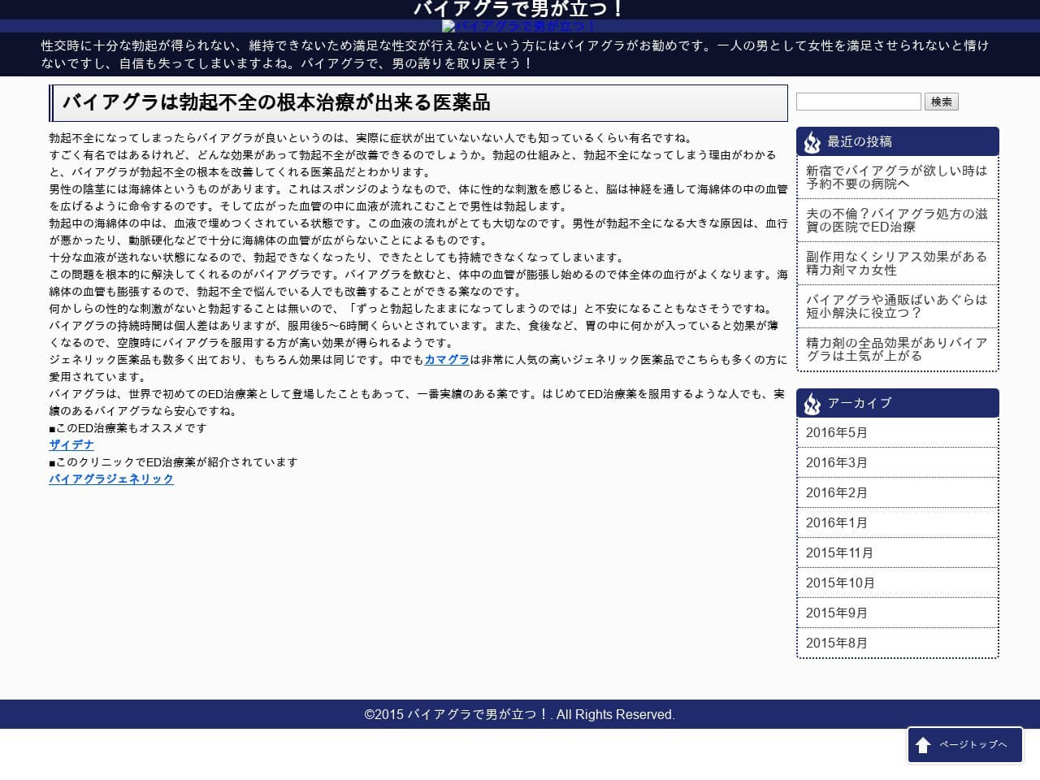Open the カマグラ link in the article
Viewport: 1040px width, 780px height.
(x=447, y=359)
